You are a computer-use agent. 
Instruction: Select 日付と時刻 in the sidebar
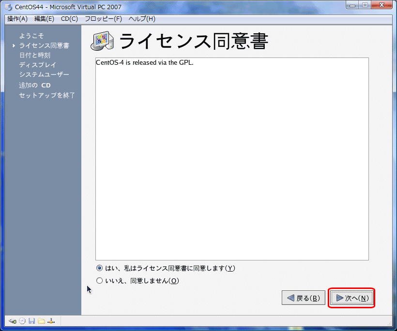35,55
